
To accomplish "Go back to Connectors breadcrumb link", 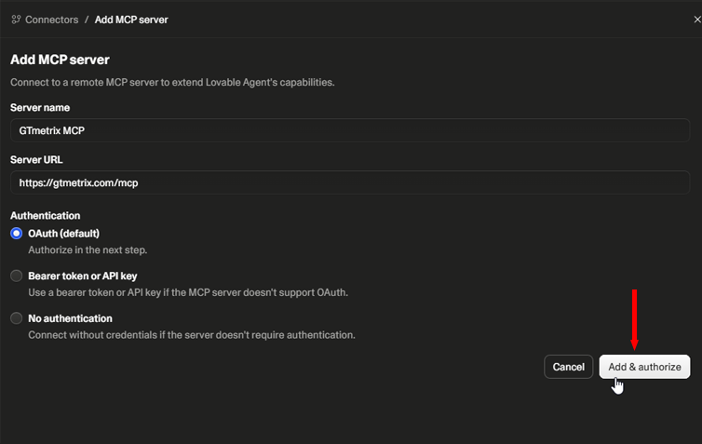I will pos(51,20).
